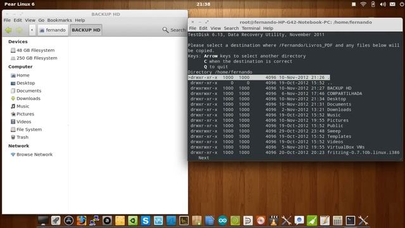Open the network connections dock icon

tap(94, 220)
